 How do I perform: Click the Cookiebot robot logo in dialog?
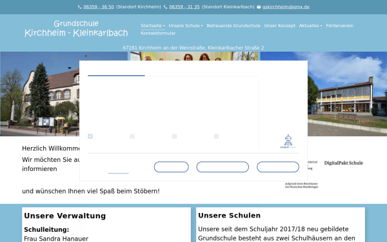(x=288, y=141)
